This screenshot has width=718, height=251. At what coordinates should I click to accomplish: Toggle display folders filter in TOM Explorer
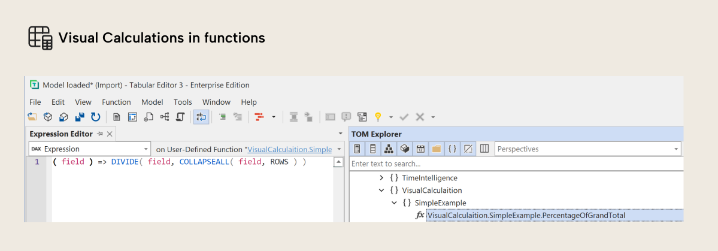click(436, 149)
